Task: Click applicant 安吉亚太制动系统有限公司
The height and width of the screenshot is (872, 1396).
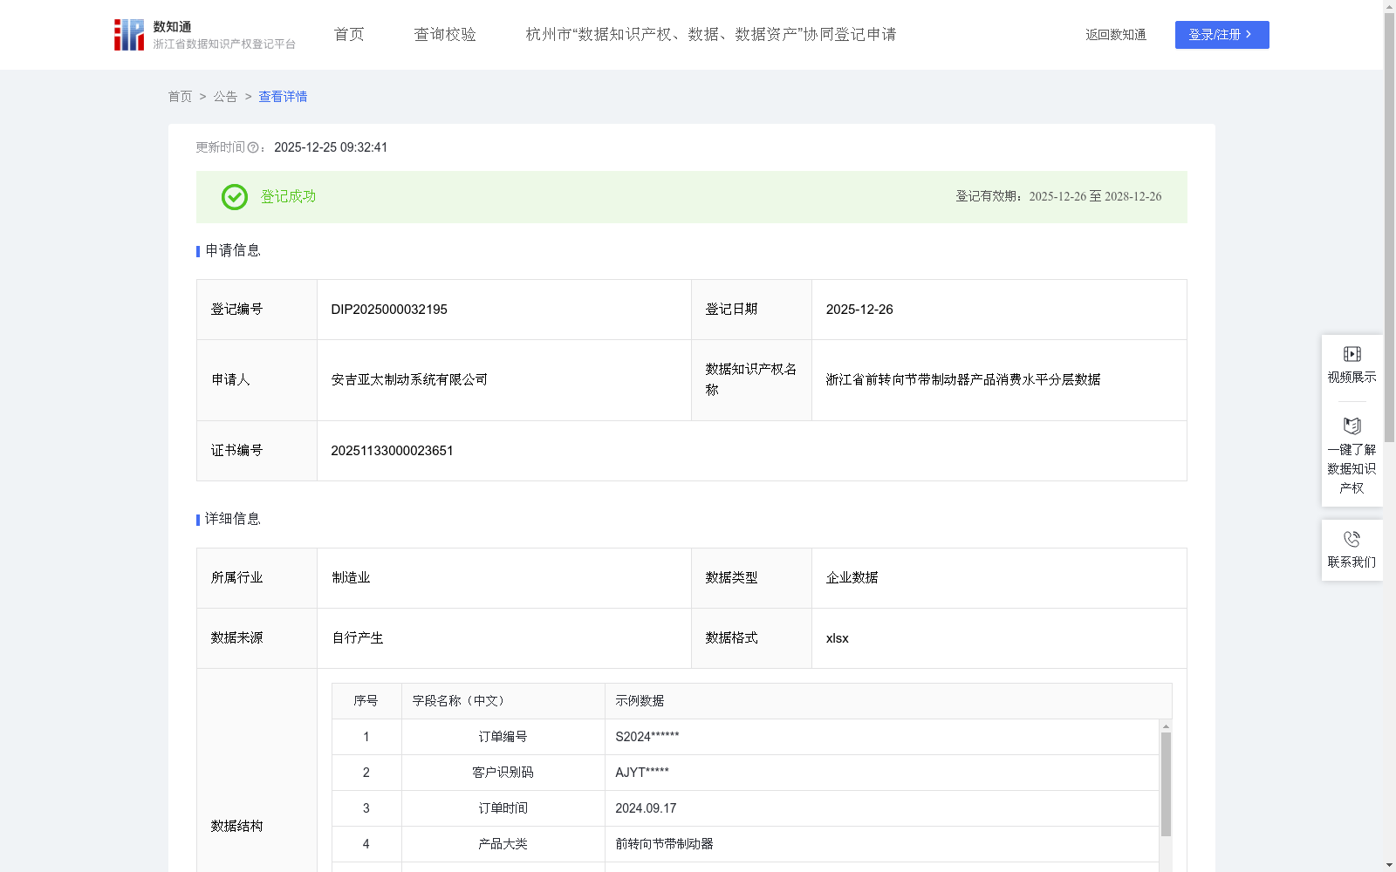Action: tap(409, 380)
